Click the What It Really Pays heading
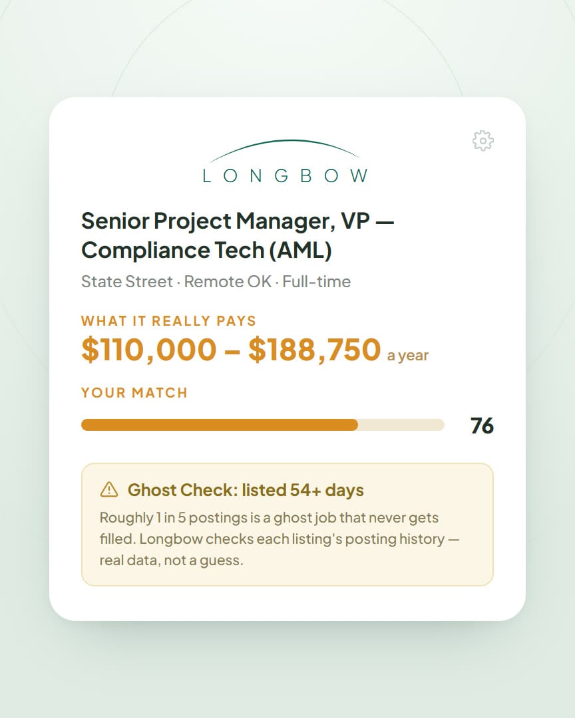575x718 pixels. point(169,321)
